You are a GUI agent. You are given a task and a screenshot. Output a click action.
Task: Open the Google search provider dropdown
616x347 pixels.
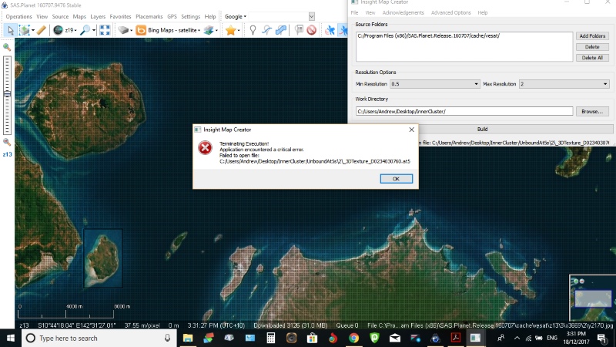click(269, 16)
